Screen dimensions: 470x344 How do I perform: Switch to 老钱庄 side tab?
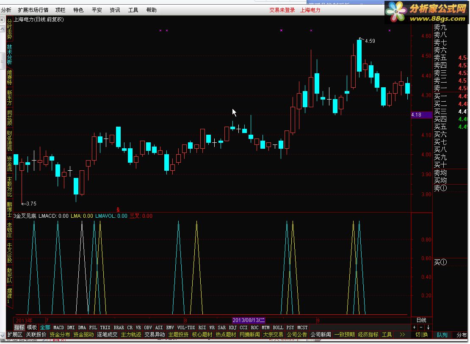point(10,230)
